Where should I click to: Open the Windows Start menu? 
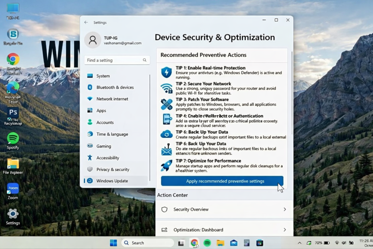point(113,243)
